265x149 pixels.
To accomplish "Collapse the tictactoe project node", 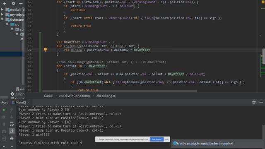I will pyautogui.click(x=2, y=19).
